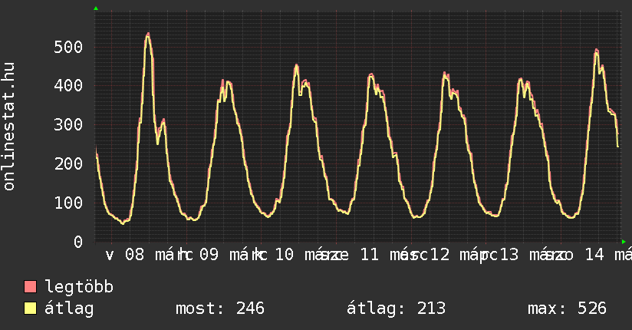Screen dimensions: 632x330
Task: Click the red legtöbb legend swatch
Action: click(31, 288)
